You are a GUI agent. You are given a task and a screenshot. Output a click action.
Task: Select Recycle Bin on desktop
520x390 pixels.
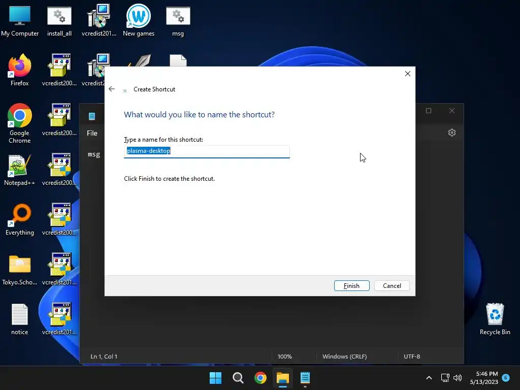point(495,319)
